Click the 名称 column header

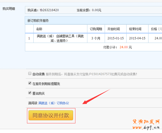(39, 29)
